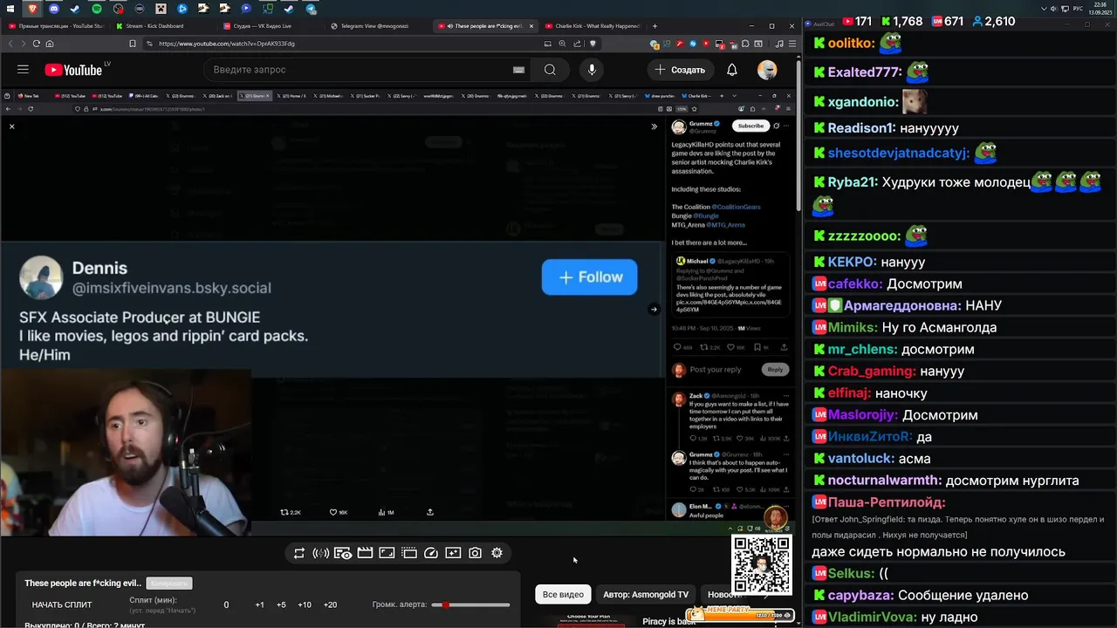
Task: Click the broadcast waves icon in player toolbar
Action: click(x=320, y=553)
